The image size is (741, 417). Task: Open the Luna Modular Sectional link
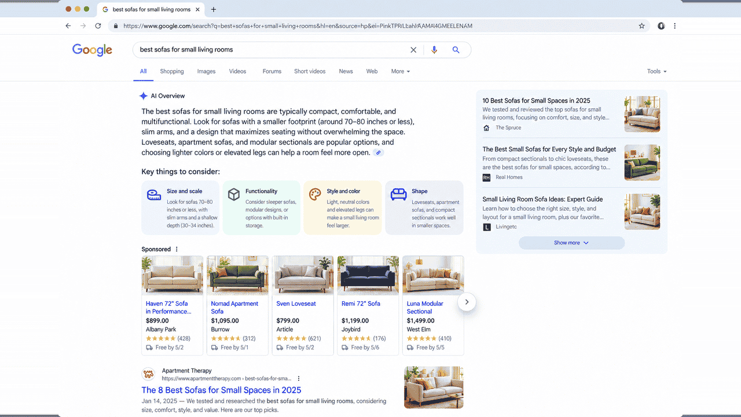425,308
